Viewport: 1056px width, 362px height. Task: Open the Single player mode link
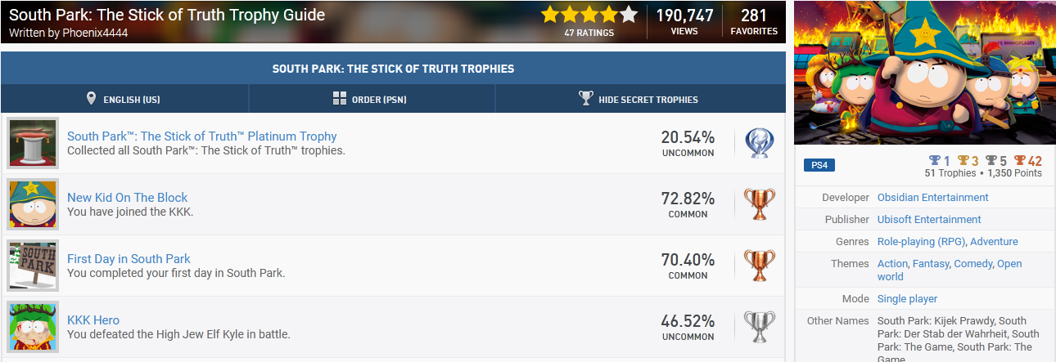907,298
